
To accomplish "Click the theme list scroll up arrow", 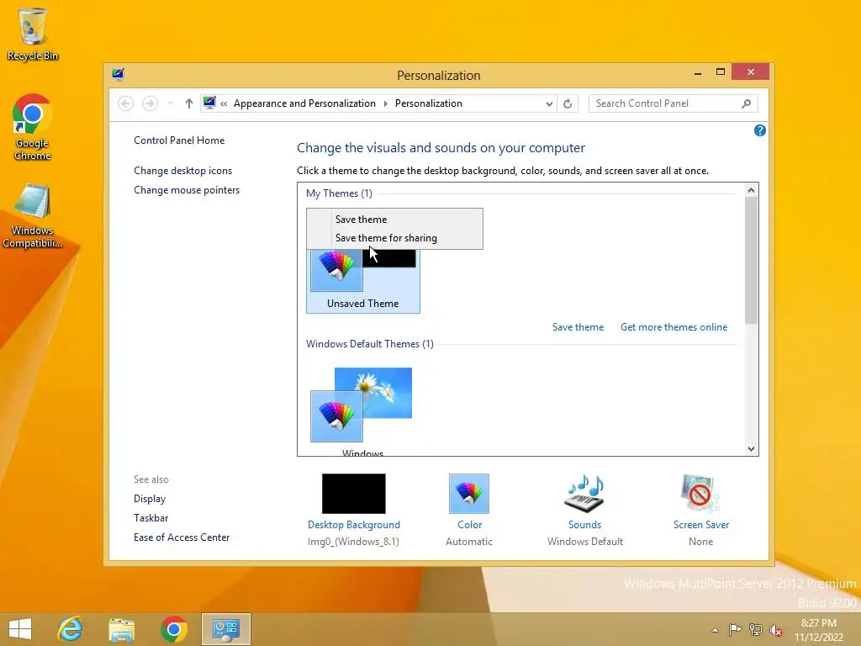I will click(x=751, y=190).
